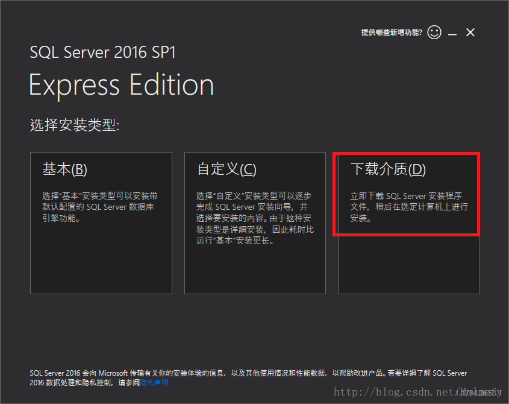Image resolution: width=509 pixels, height=404 pixels.
Task: Close the SQL Server installer window
Action: pyautogui.click(x=470, y=32)
